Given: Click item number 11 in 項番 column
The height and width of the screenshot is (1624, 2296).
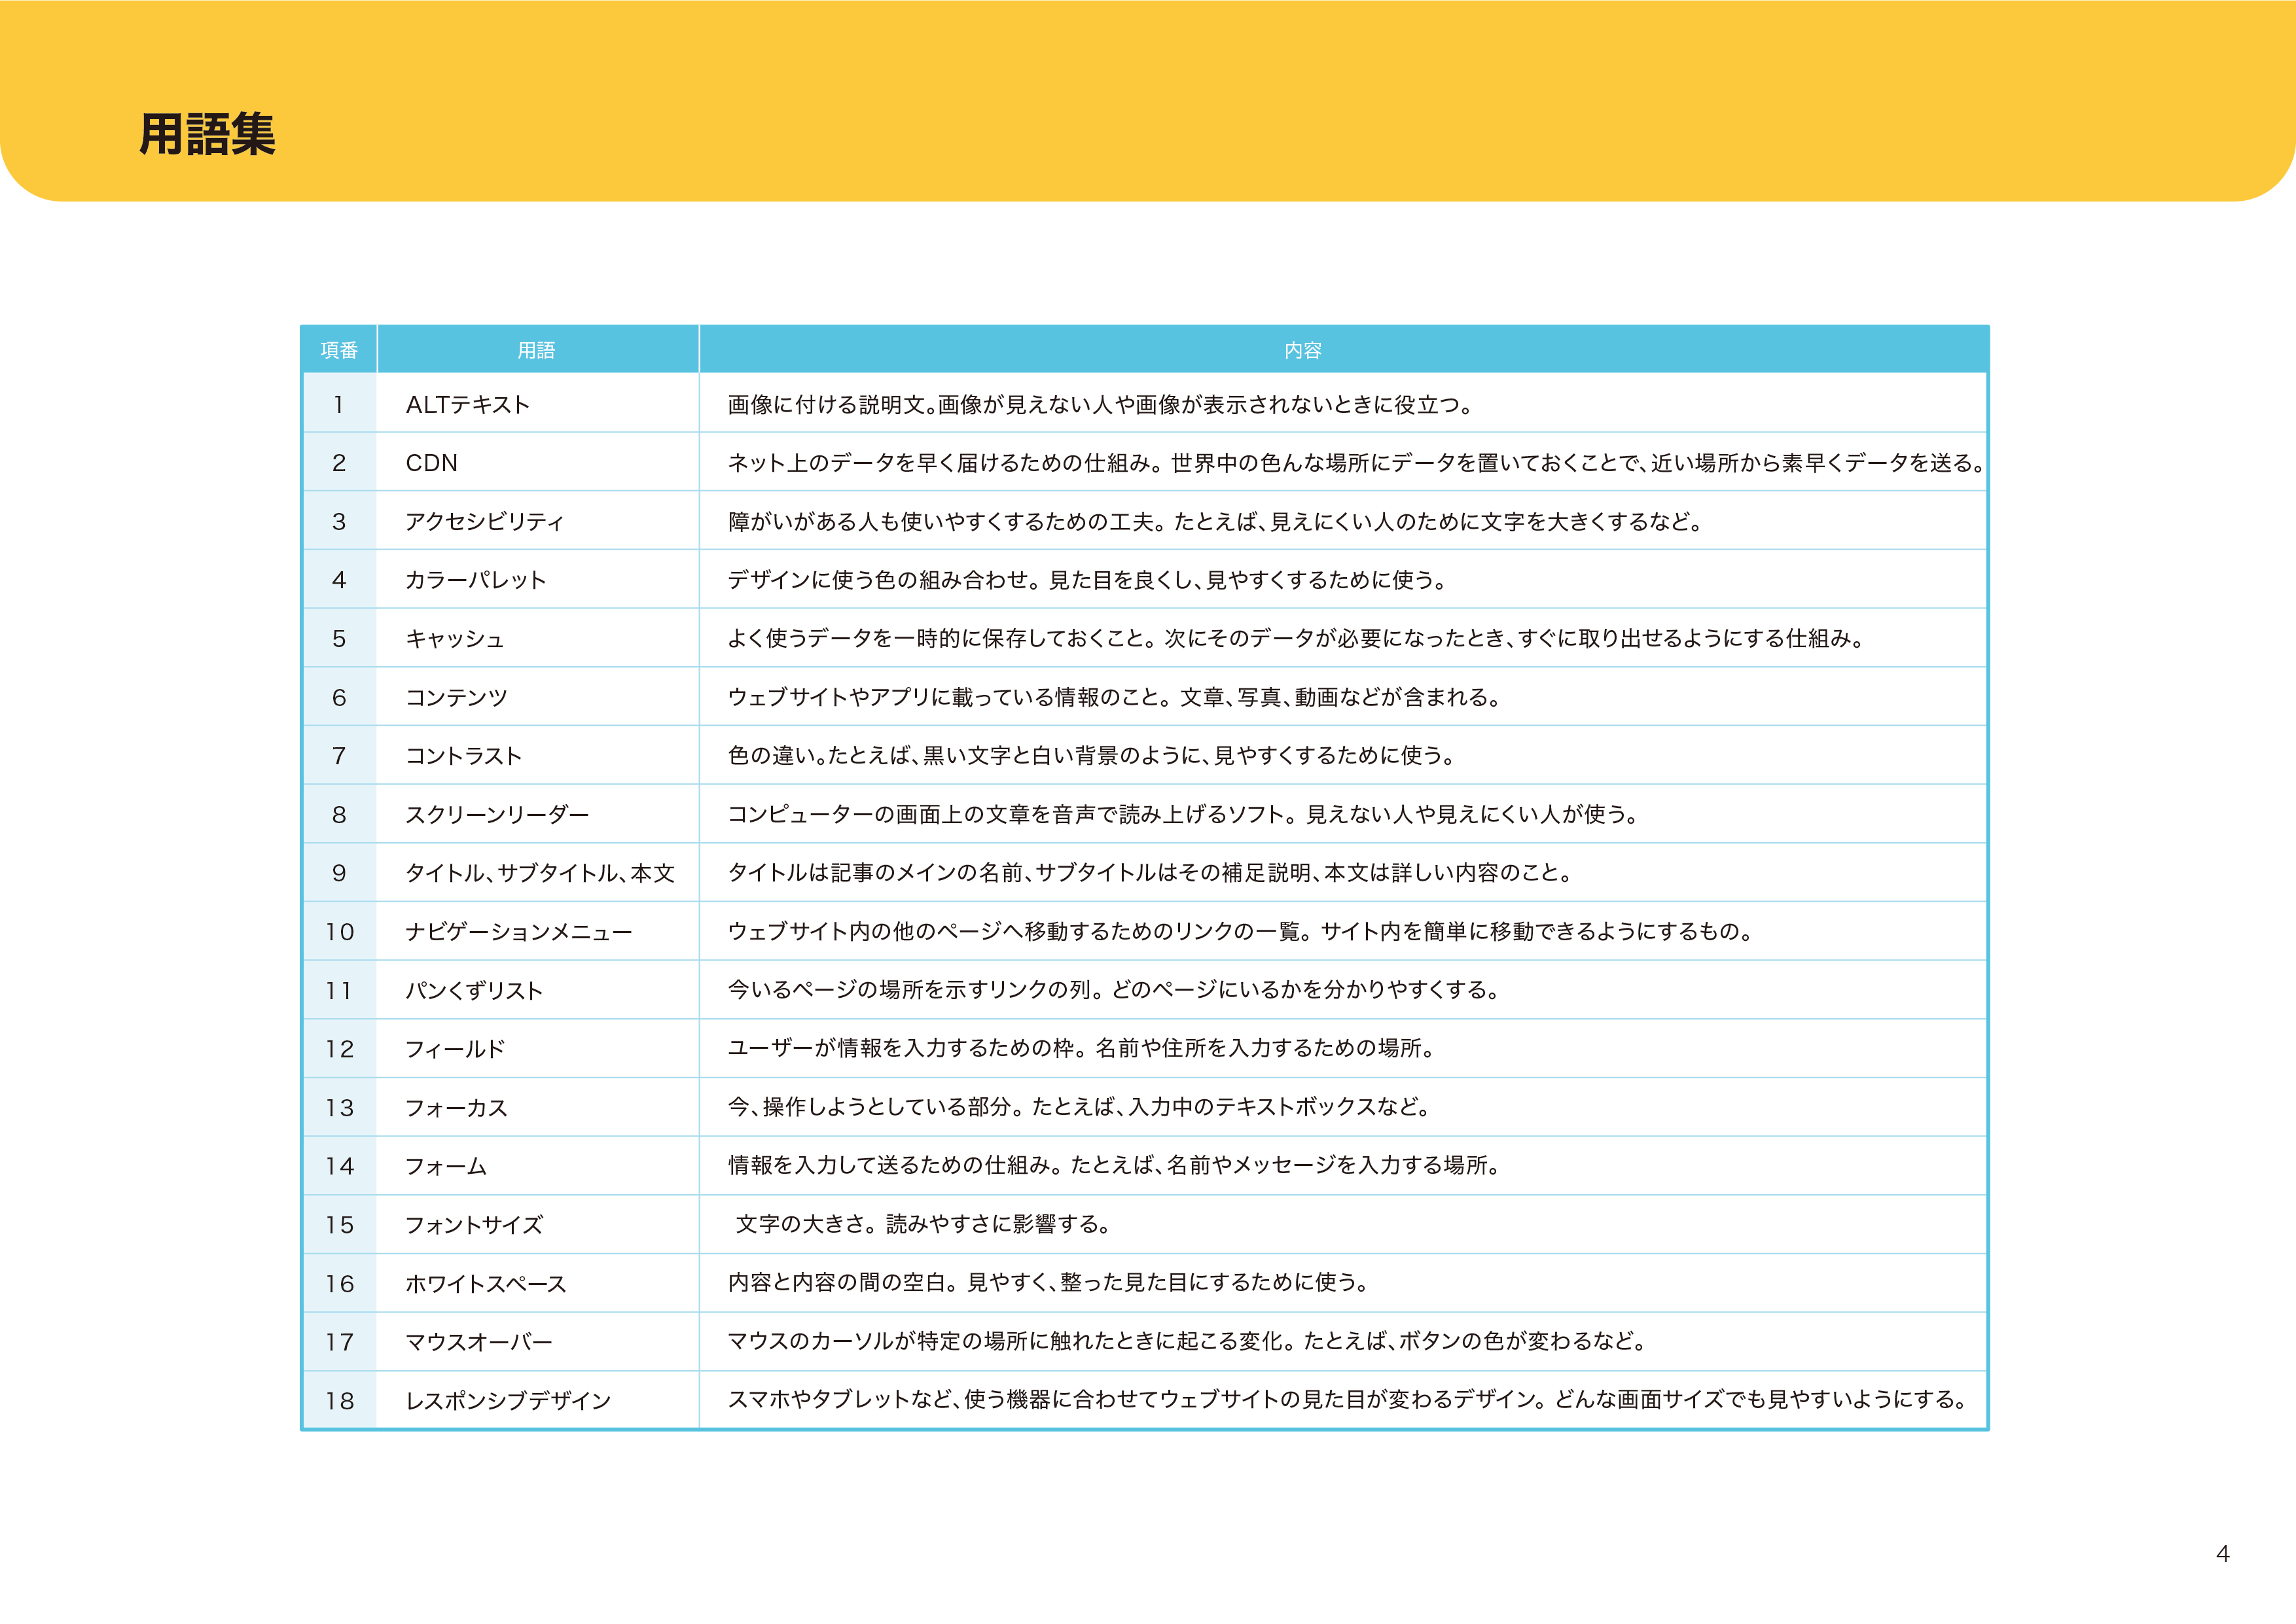Looking at the screenshot, I should click(339, 991).
